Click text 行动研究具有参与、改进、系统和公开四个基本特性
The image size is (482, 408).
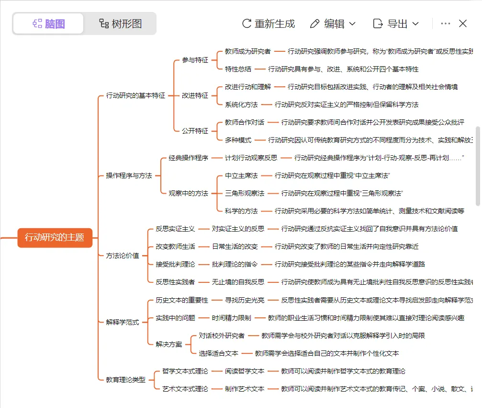click(x=343, y=70)
